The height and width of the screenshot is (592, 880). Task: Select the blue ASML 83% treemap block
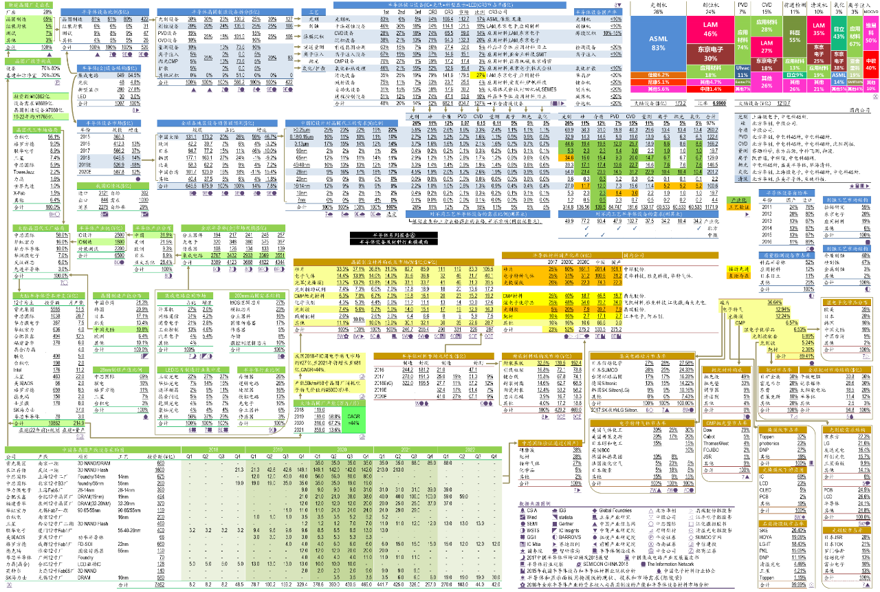point(658,43)
